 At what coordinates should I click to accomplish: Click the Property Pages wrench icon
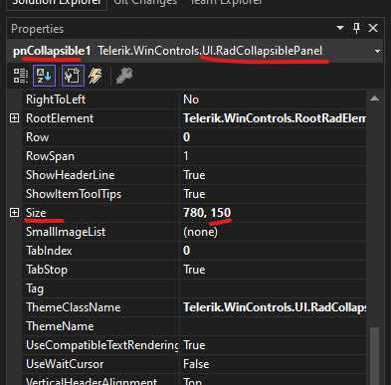pyautogui.click(x=124, y=76)
